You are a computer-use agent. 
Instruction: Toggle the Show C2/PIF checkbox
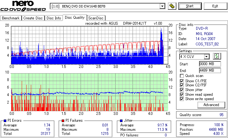[182, 85]
